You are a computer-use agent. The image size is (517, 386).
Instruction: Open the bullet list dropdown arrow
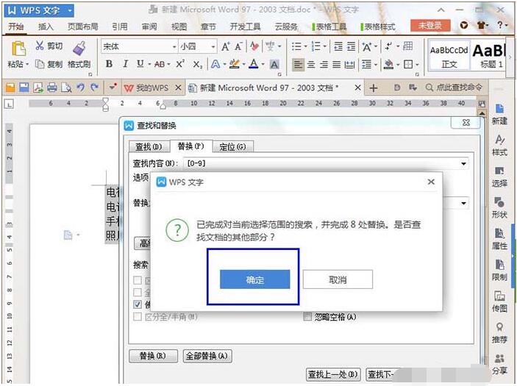tap(305, 47)
